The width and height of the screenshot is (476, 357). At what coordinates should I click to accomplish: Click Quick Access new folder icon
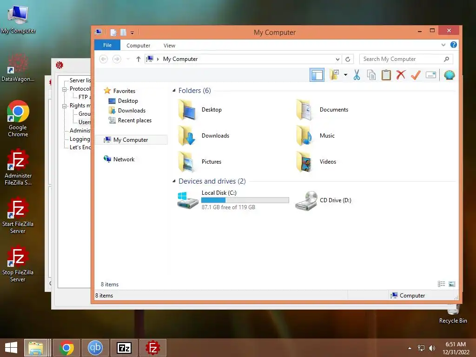123,32
